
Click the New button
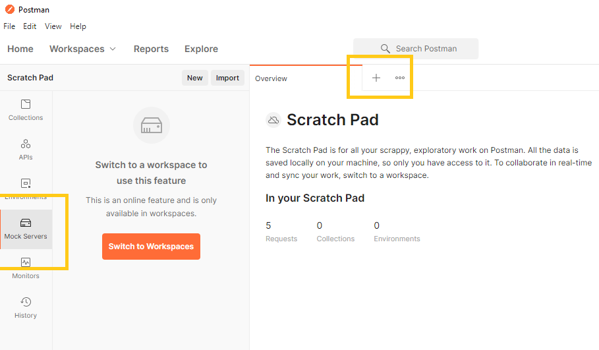coord(195,78)
